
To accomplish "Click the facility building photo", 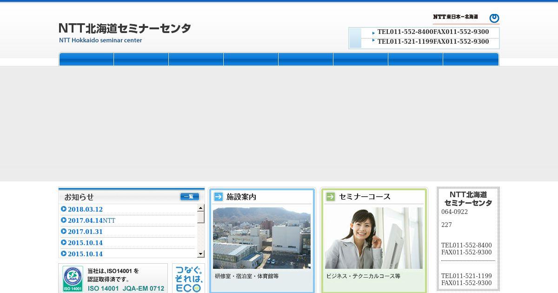I will pyautogui.click(x=262, y=238).
